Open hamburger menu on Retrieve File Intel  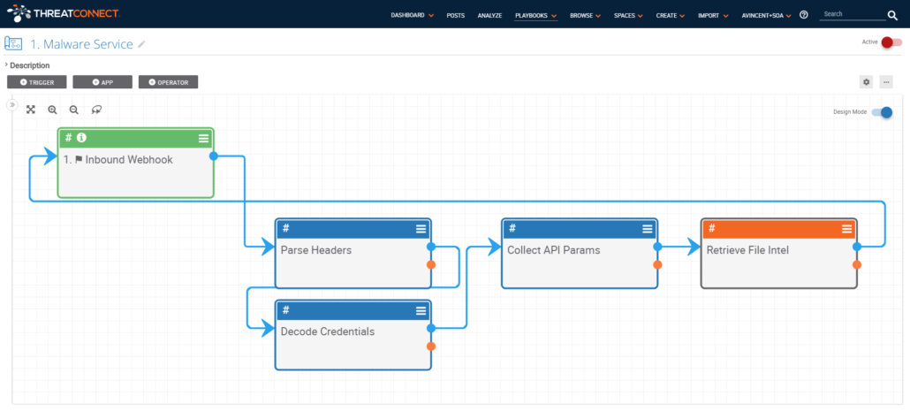(846, 229)
